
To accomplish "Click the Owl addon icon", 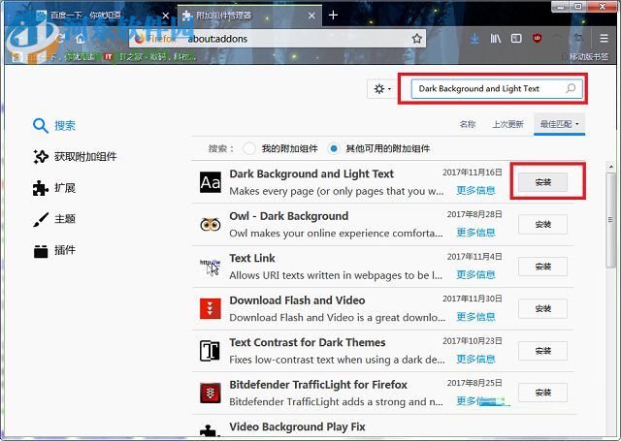I will point(211,225).
